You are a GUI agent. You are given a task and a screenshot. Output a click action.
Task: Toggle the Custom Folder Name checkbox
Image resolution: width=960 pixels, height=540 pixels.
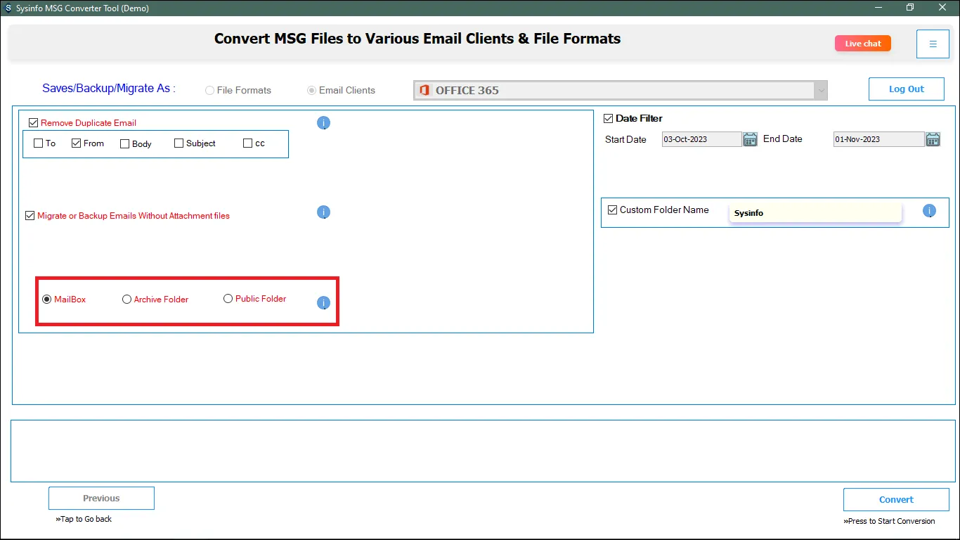pyautogui.click(x=613, y=210)
